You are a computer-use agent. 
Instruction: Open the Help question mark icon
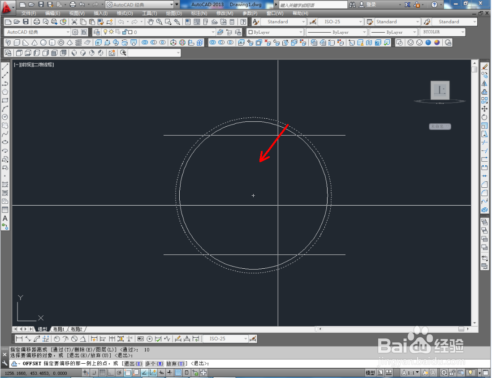click(x=243, y=21)
